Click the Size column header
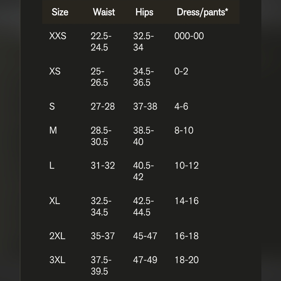This screenshot has height=281, width=281. point(60,12)
